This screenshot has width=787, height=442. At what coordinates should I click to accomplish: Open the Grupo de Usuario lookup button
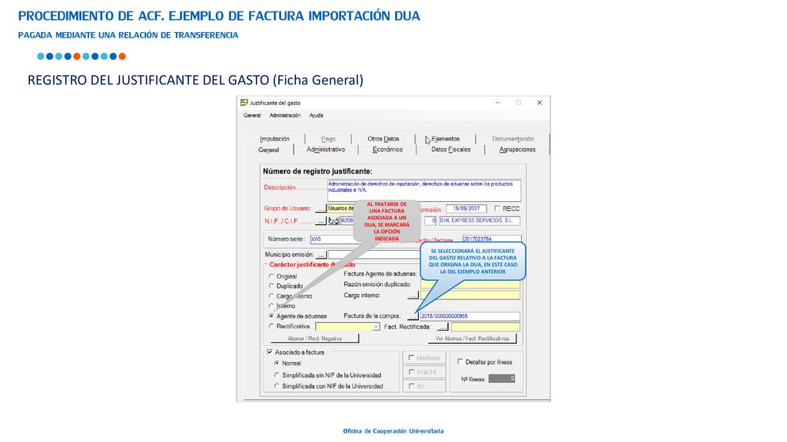(x=320, y=209)
